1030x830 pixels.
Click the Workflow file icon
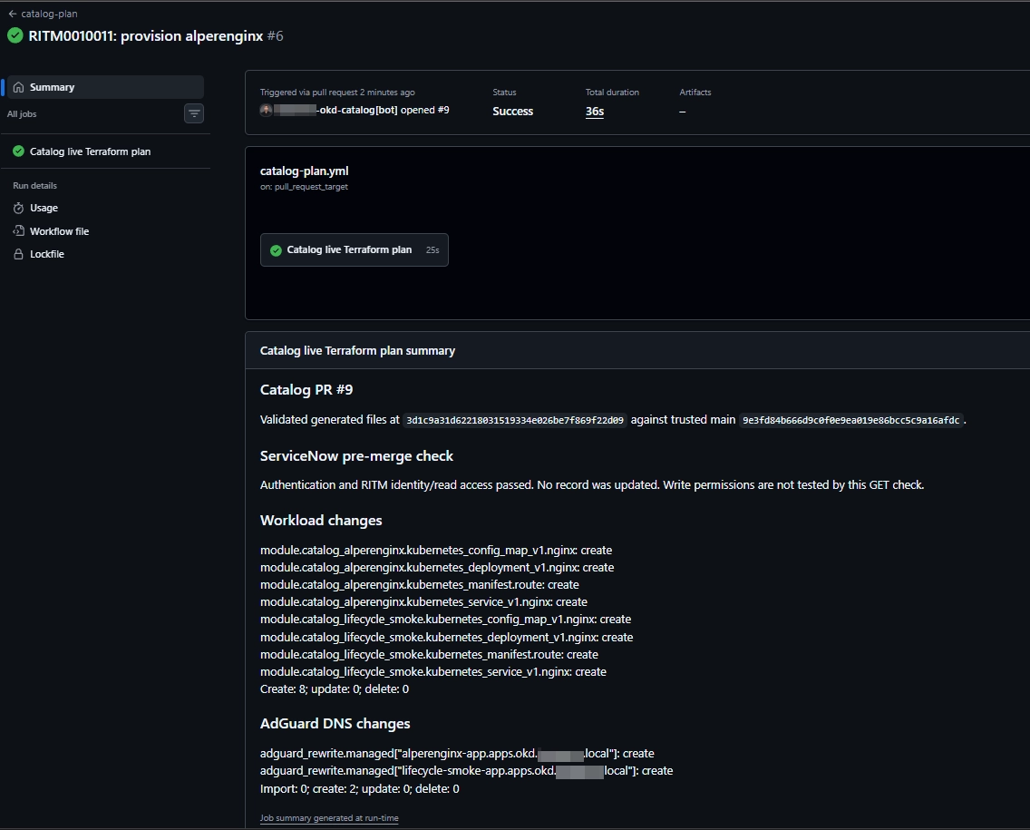coord(18,230)
